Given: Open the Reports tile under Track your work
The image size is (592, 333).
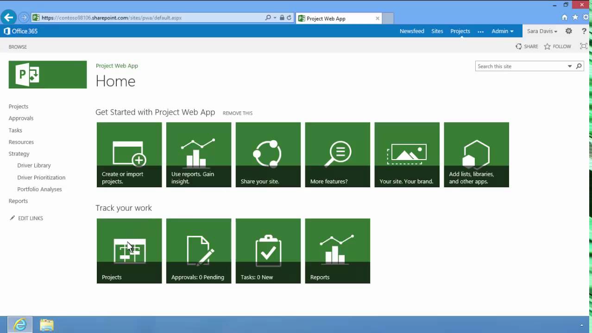Looking at the screenshot, I should click(338, 251).
